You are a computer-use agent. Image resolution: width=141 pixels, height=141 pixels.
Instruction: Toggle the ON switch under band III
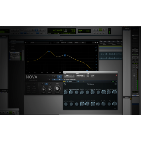tap(59, 80)
